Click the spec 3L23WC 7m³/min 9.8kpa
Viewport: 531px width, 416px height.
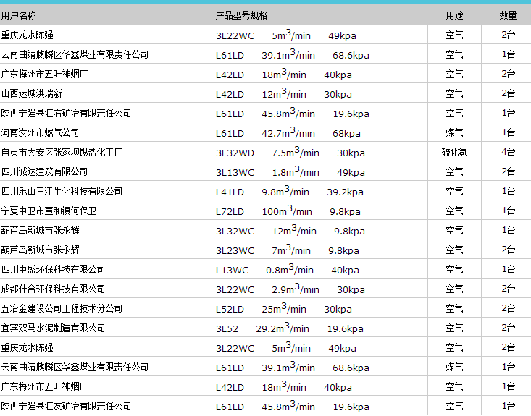tap(288, 250)
